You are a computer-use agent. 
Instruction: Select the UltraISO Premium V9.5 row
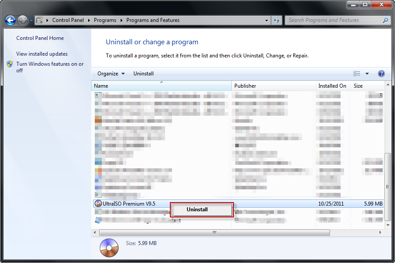238,203
